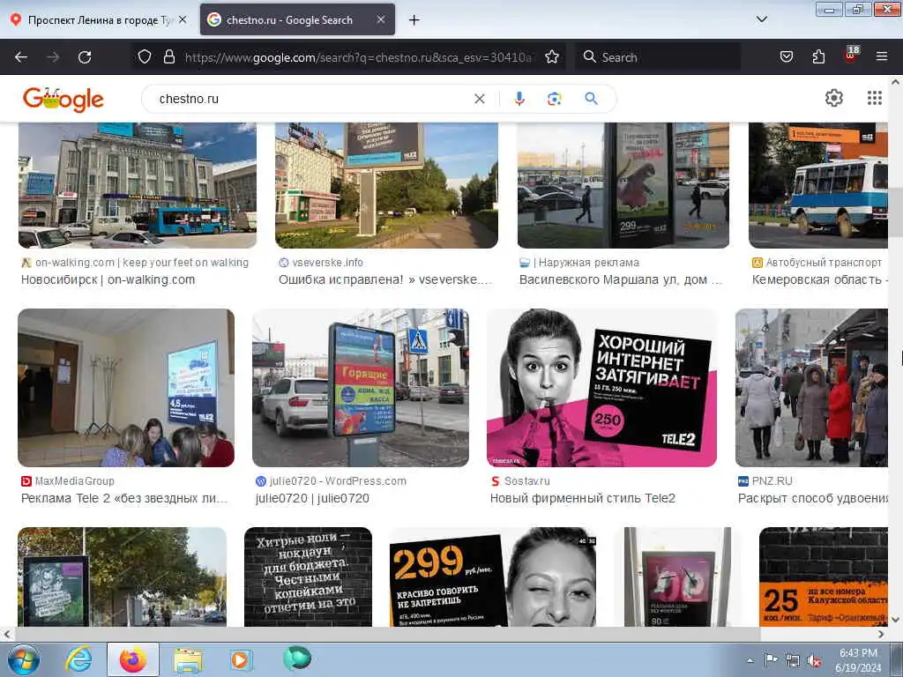Open Новый фирменный стиль Tele2 link
This screenshot has height=677, width=903.
point(582,499)
